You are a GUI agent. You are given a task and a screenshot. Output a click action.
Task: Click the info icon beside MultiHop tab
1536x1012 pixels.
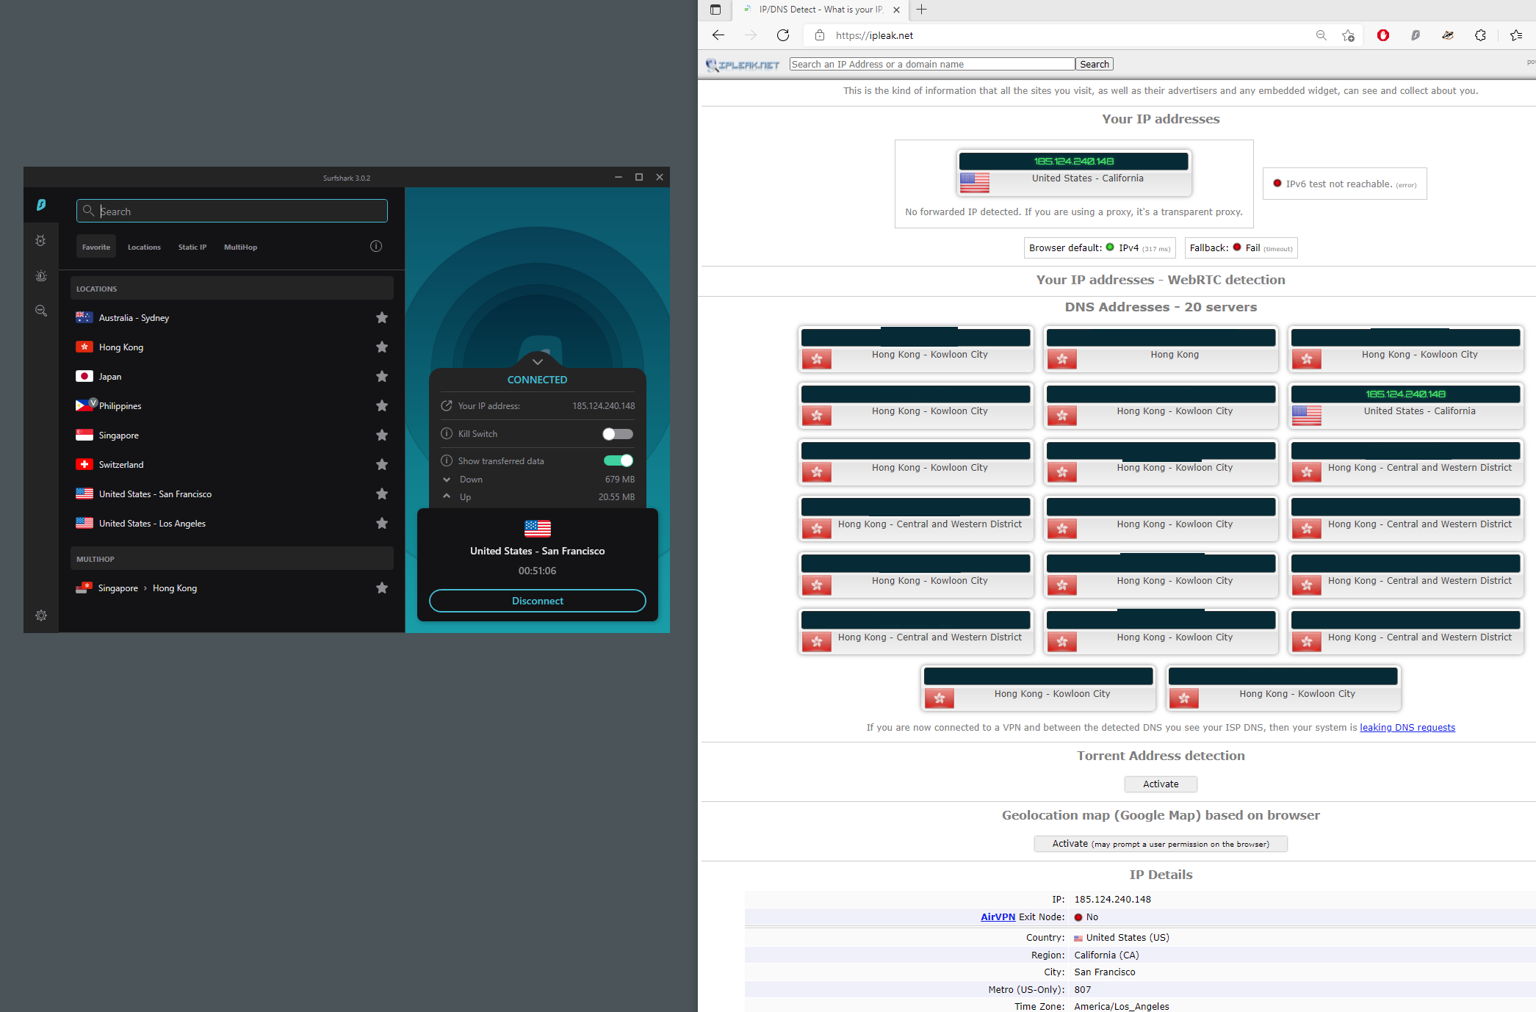[x=376, y=246]
